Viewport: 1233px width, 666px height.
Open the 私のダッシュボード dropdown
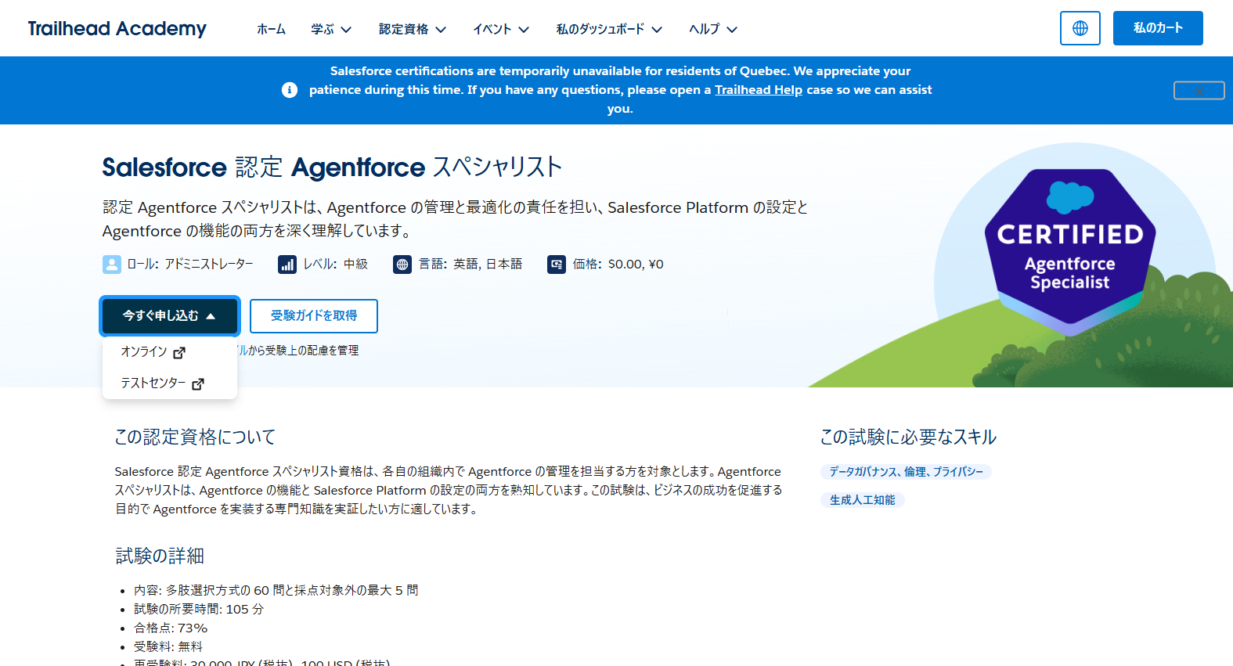[609, 29]
